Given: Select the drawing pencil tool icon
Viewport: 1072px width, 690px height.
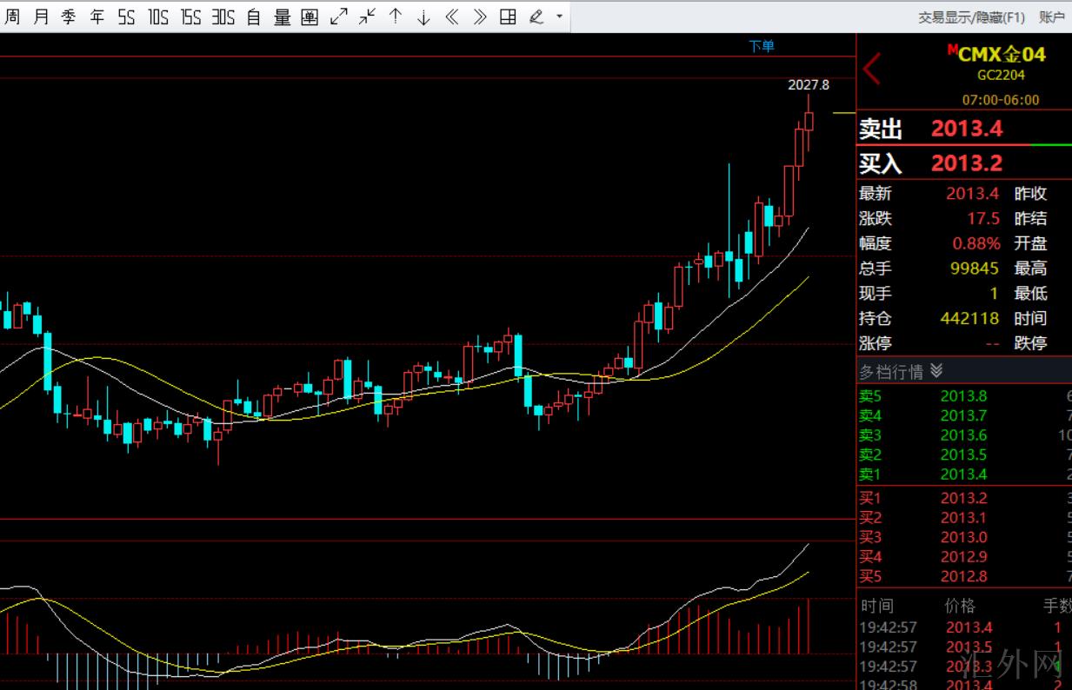Looking at the screenshot, I should pyautogui.click(x=536, y=17).
